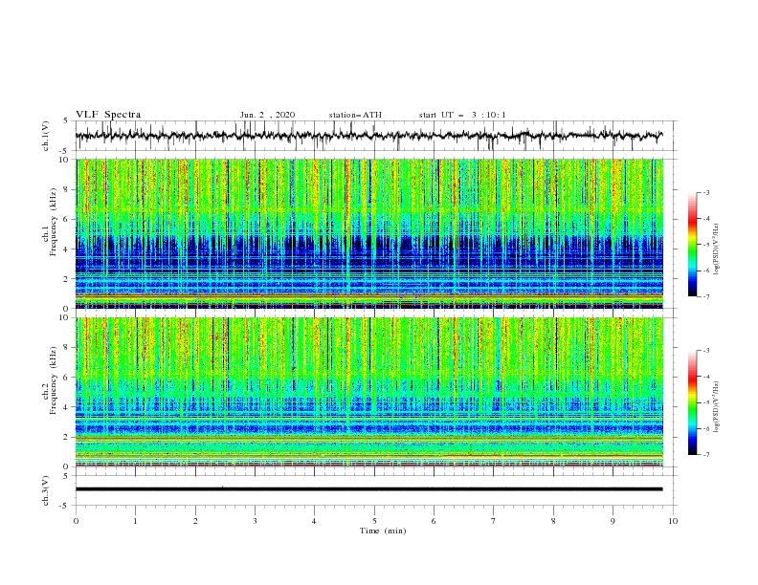The image size is (758, 585).
Task: Click the ch.1 spectrogram "10" kHz tick label
Action: tap(64, 160)
